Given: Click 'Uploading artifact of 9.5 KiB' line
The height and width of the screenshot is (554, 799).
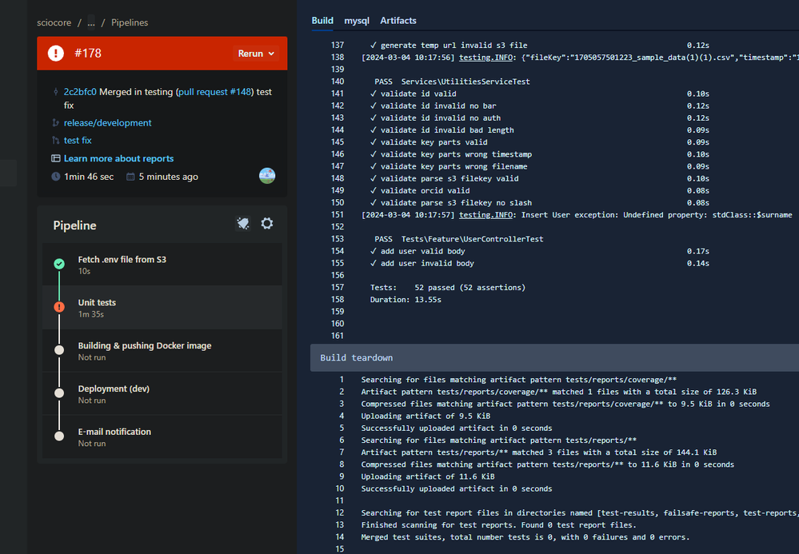Looking at the screenshot, I should (x=425, y=416).
